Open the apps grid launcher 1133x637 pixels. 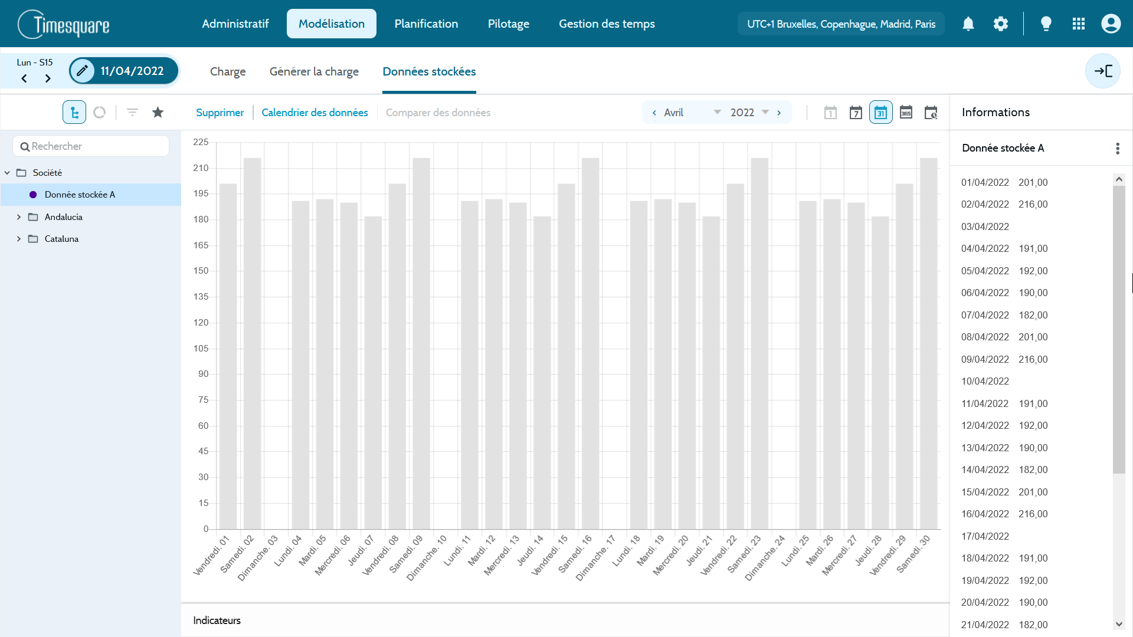click(1079, 24)
